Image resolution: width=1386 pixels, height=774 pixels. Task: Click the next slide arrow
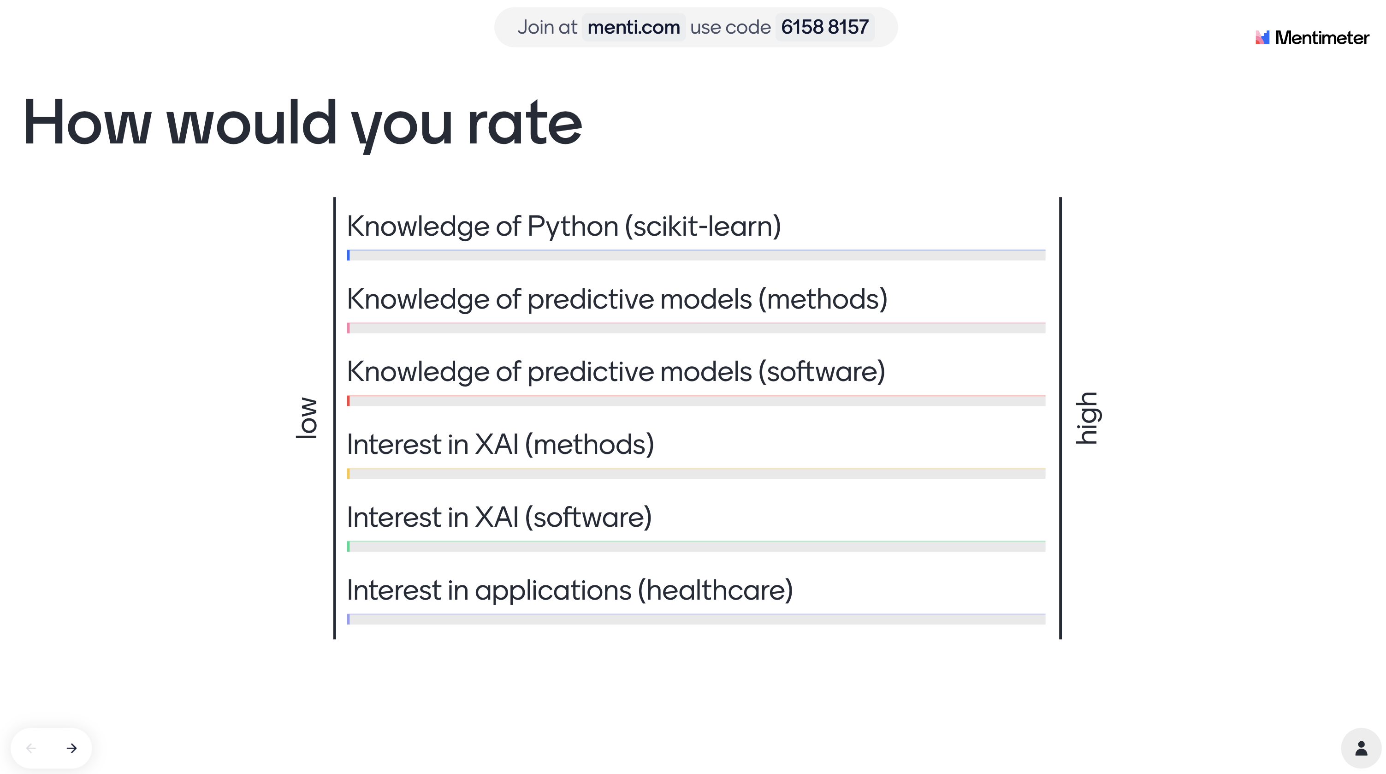71,748
